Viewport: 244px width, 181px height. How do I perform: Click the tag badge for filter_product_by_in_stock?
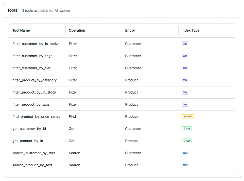(x=185, y=92)
